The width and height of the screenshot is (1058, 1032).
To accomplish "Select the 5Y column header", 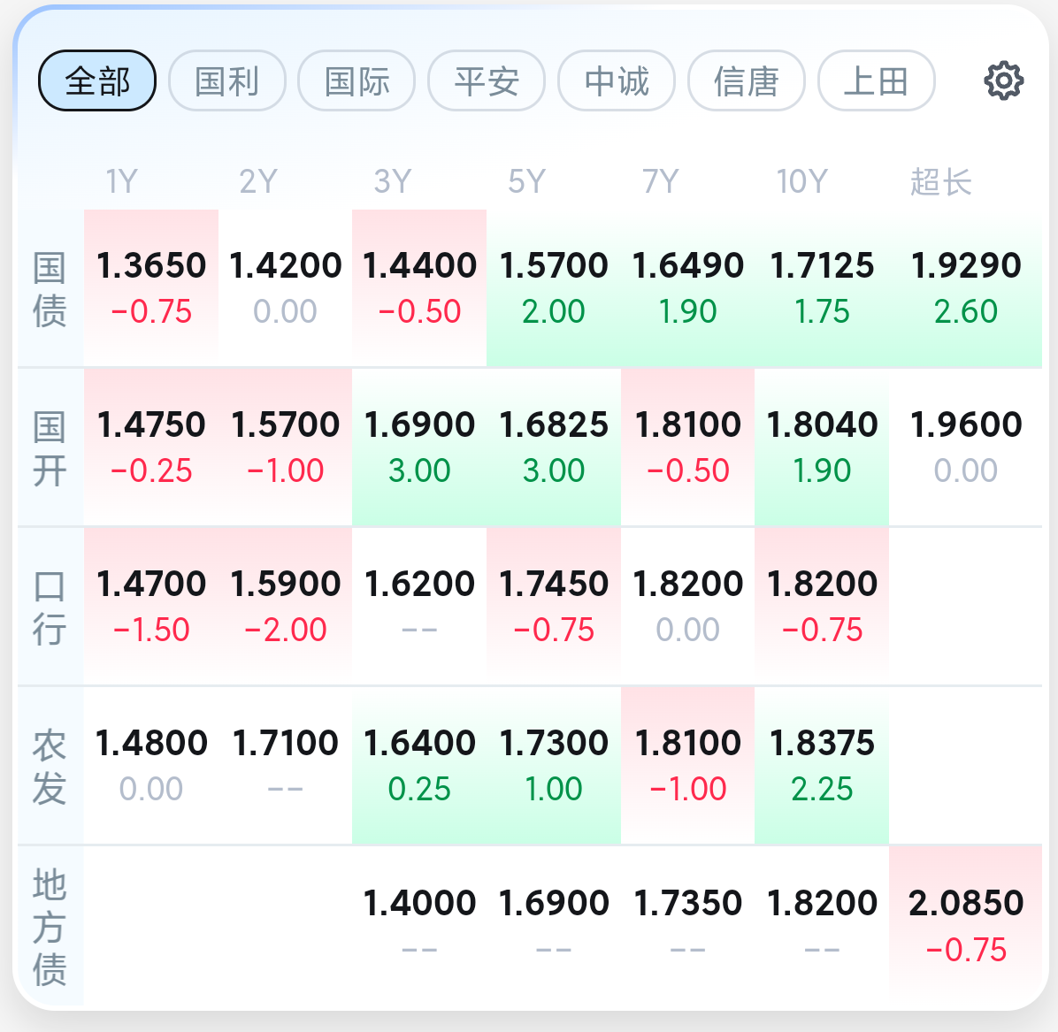I will pyautogui.click(x=526, y=181).
